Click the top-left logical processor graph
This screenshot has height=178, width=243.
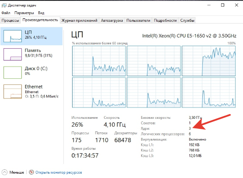tap(99, 61)
